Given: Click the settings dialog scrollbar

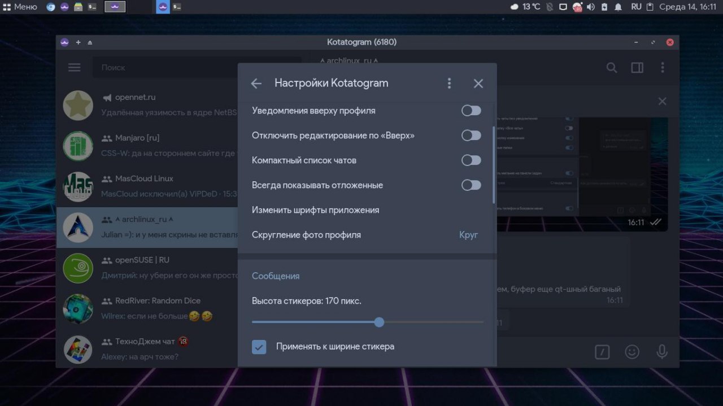Looking at the screenshot, I should tap(494, 165).
